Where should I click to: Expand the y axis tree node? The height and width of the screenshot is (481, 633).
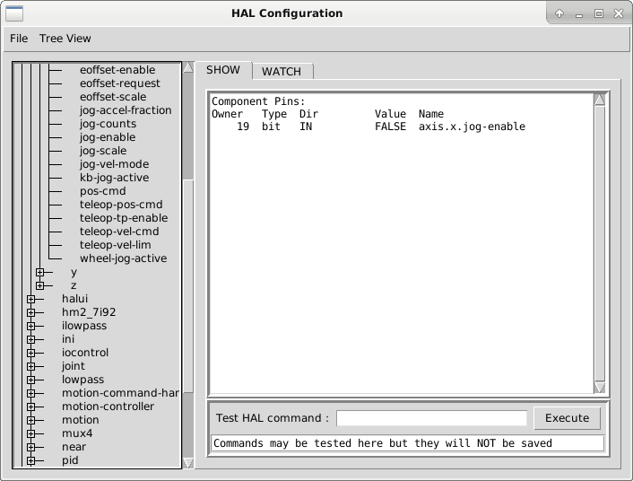click(39, 272)
